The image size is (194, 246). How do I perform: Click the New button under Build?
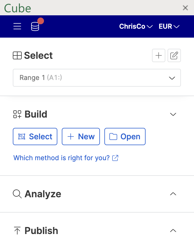[x=81, y=137]
